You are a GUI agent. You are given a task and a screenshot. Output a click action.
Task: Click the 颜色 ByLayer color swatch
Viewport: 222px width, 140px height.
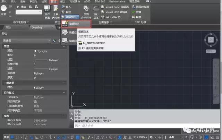35,51
